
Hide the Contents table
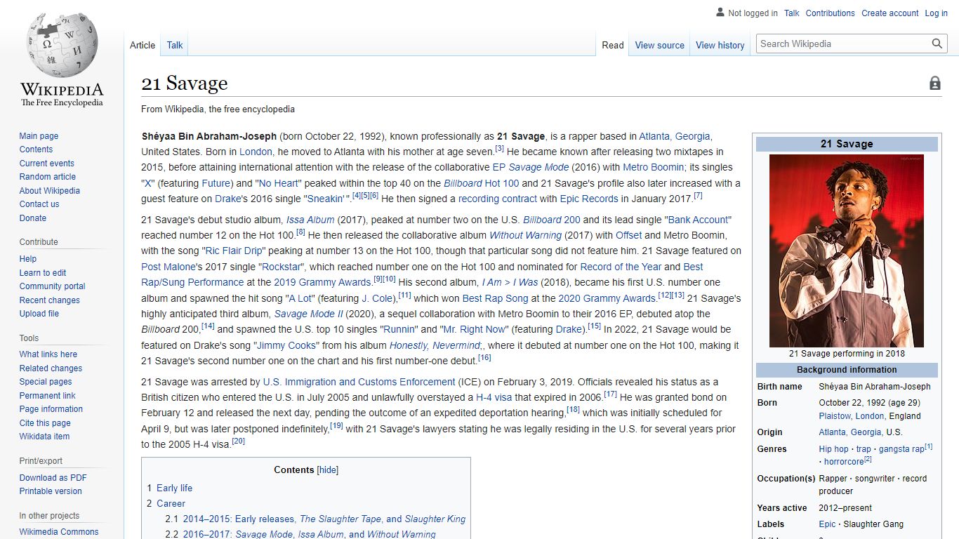[328, 470]
